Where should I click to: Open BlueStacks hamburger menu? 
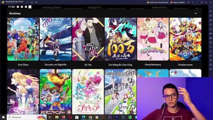193,2
